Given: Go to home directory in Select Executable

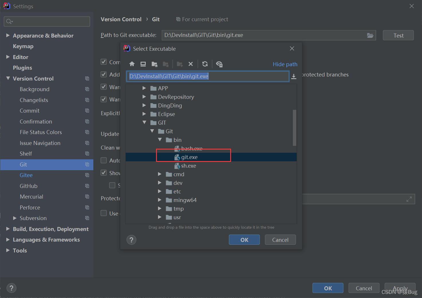Looking at the screenshot, I should click(x=132, y=64).
